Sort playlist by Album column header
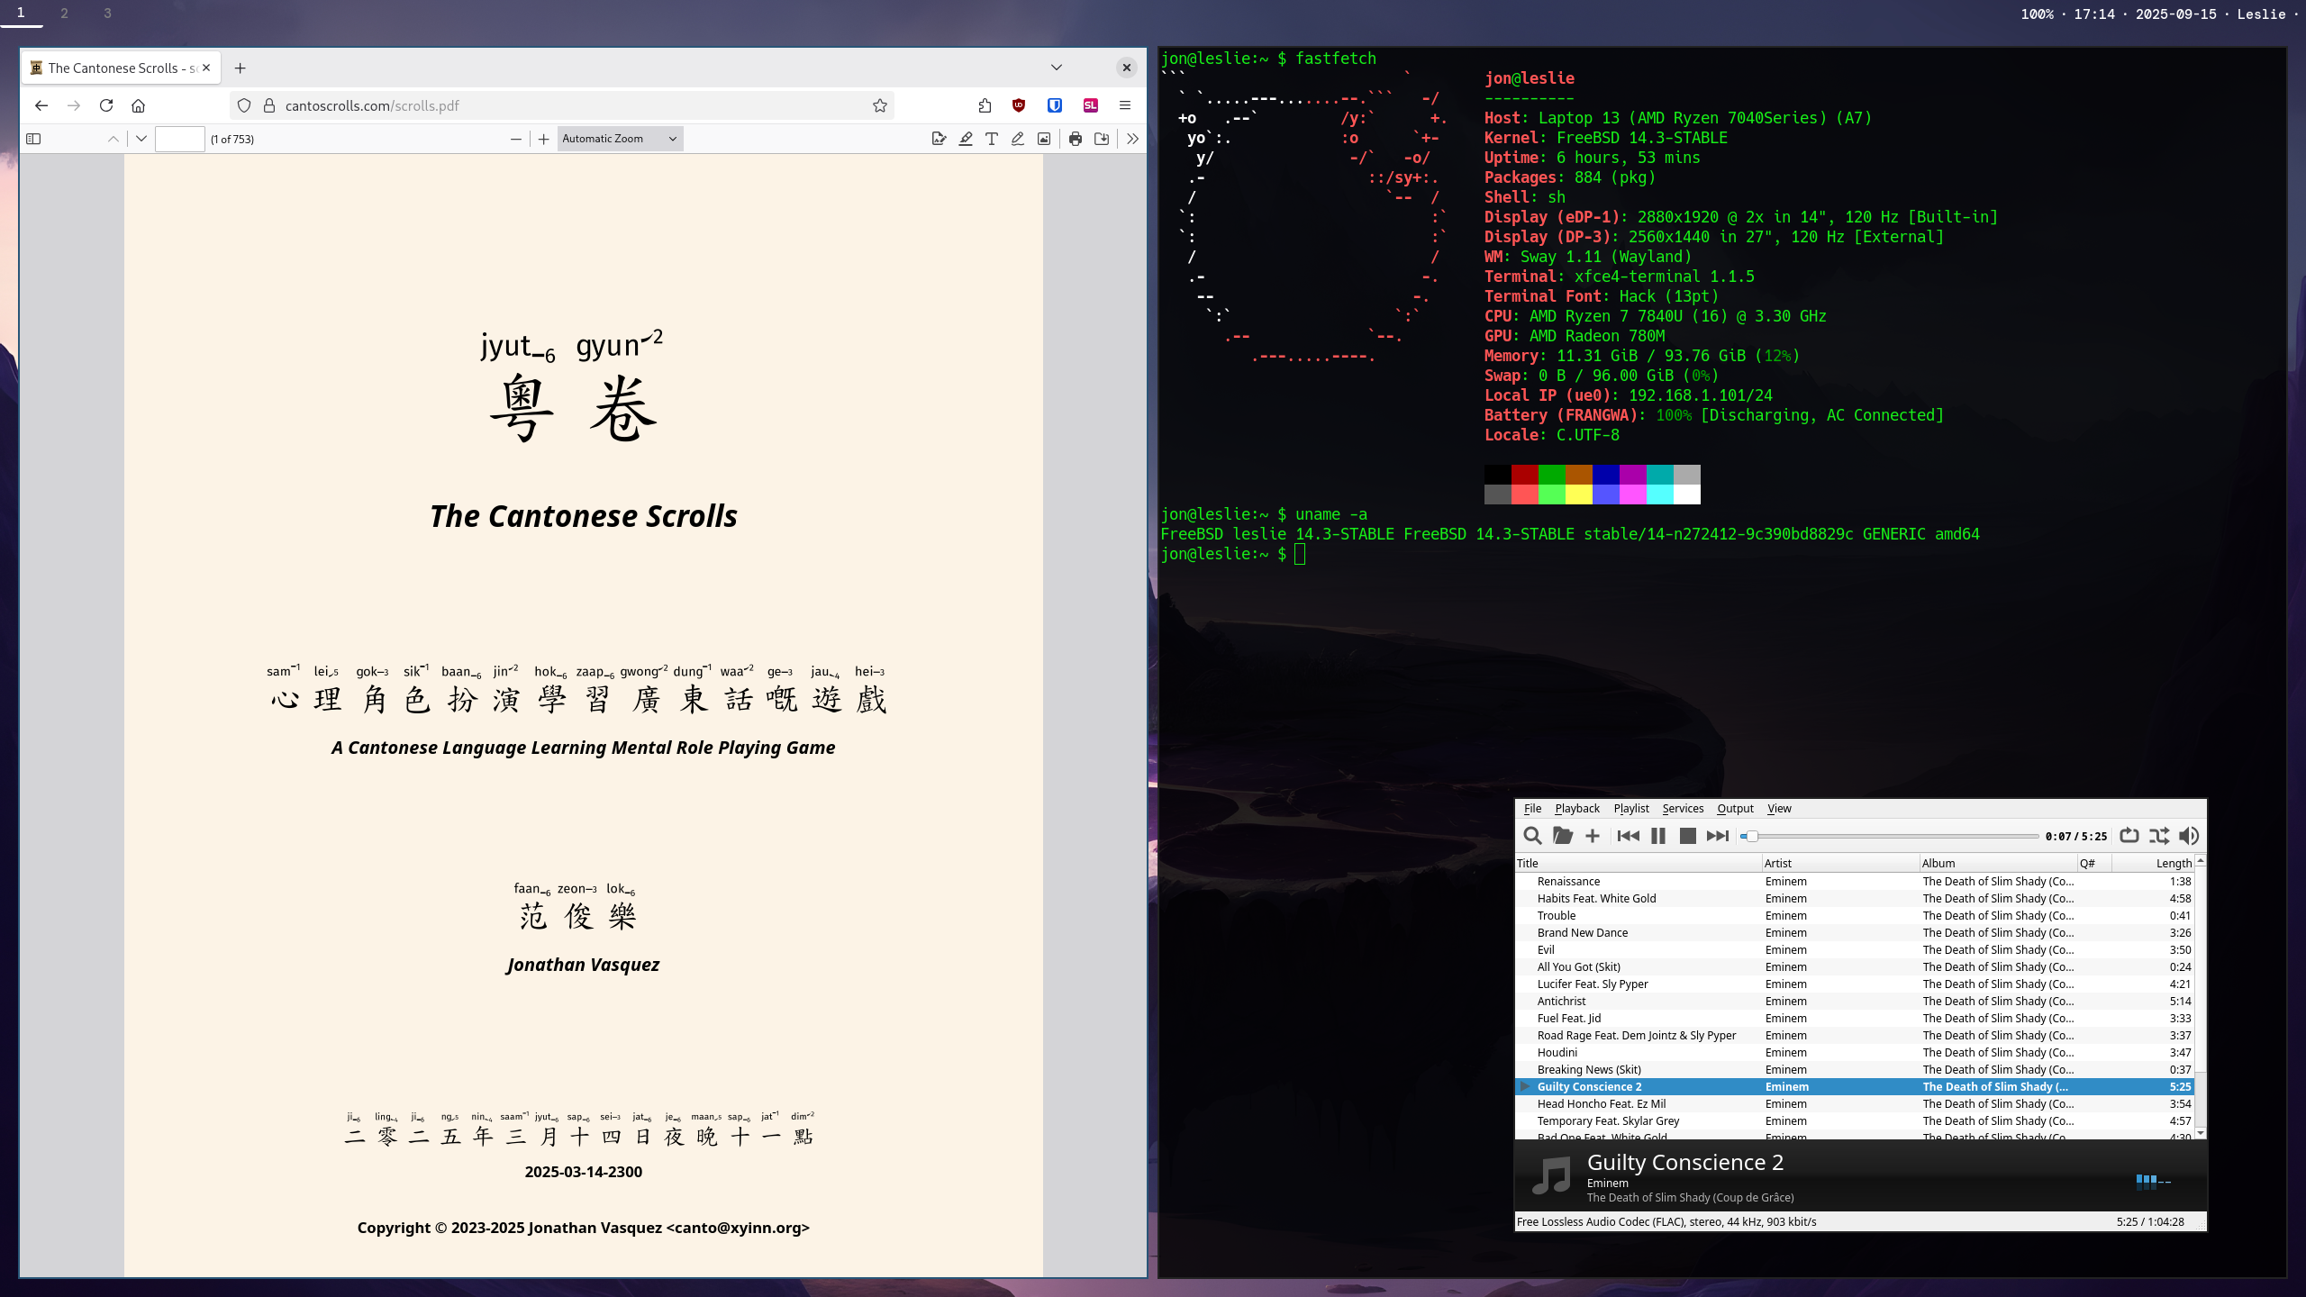The height and width of the screenshot is (1297, 2306). pyautogui.click(x=1998, y=863)
